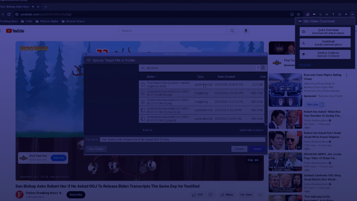Skip the ad with the Skip button

[253, 160]
